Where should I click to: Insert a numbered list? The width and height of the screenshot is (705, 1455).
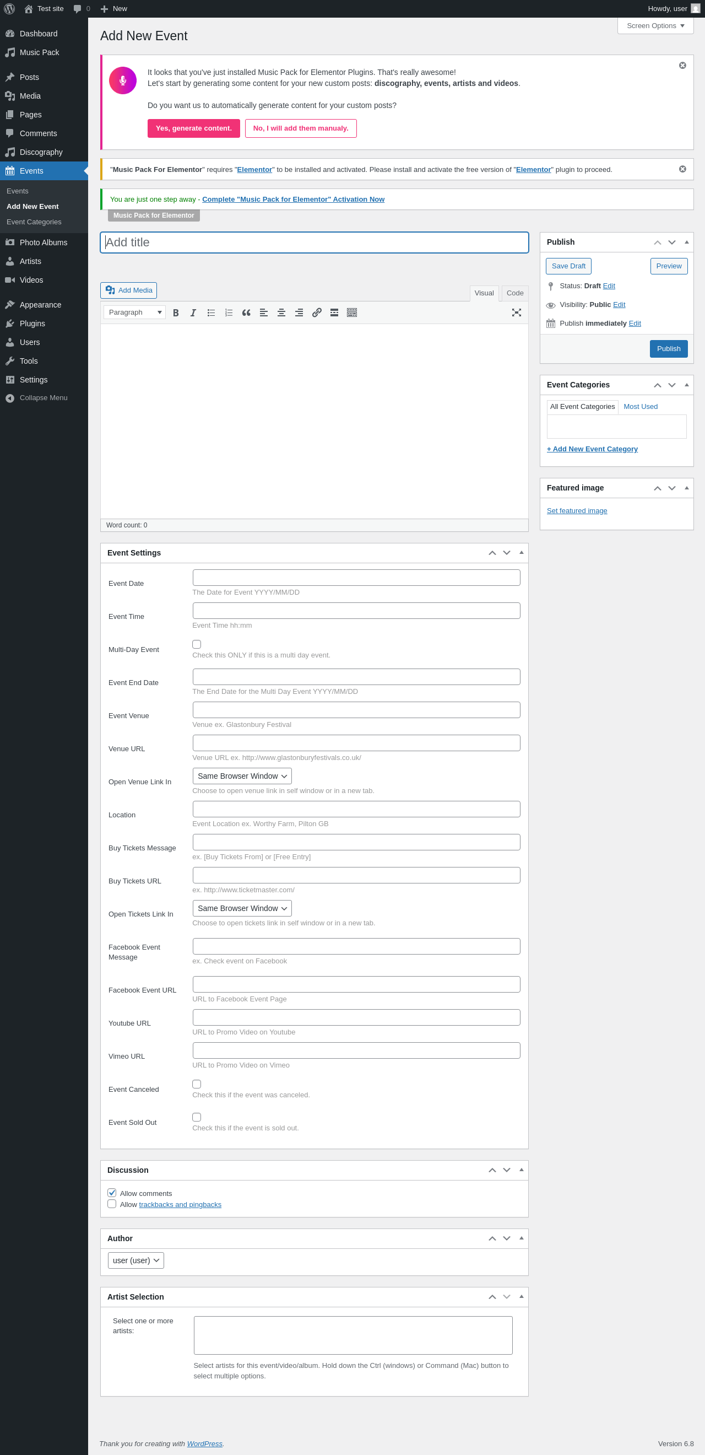pos(229,312)
